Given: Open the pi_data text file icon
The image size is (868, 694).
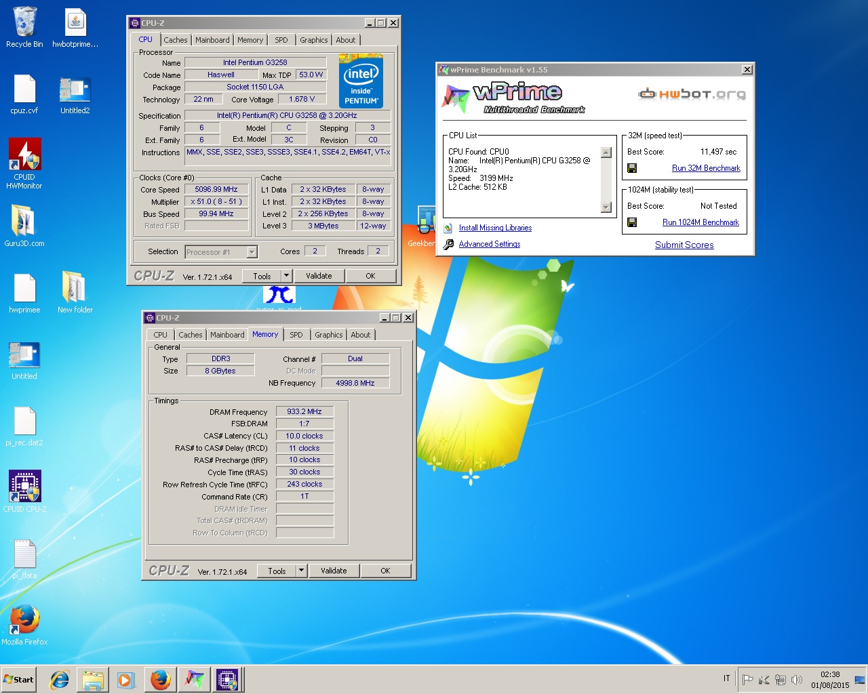Looking at the screenshot, I should click(x=24, y=559).
